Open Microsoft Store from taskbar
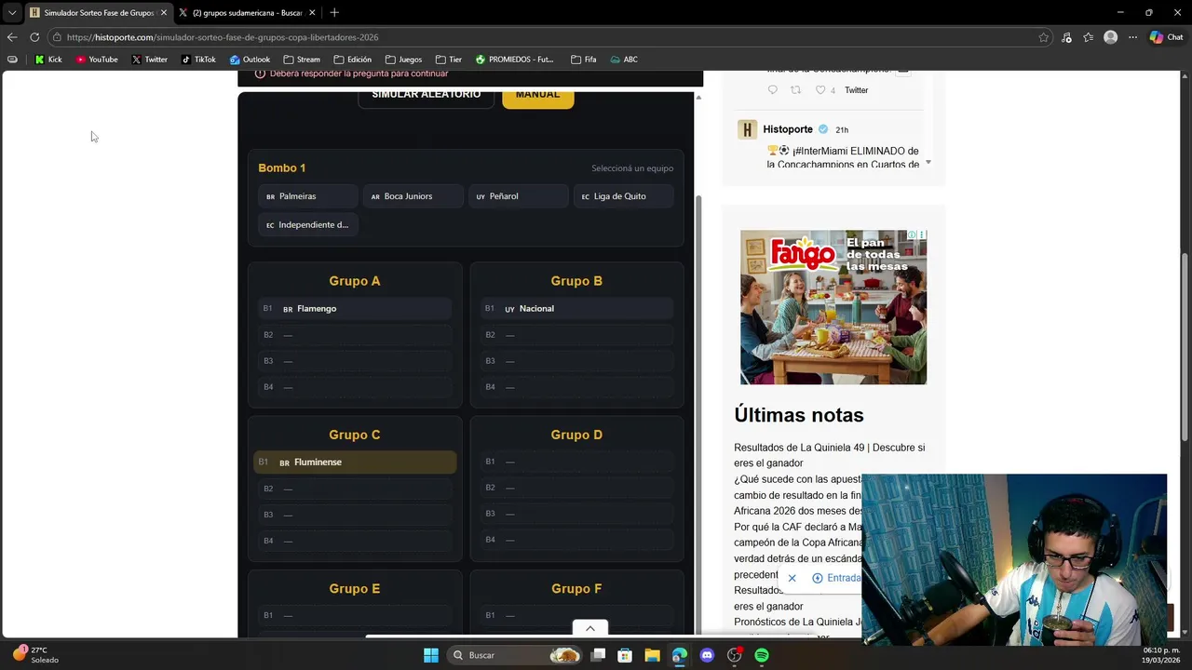The width and height of the screenshot is (1192, 670). 625,655
